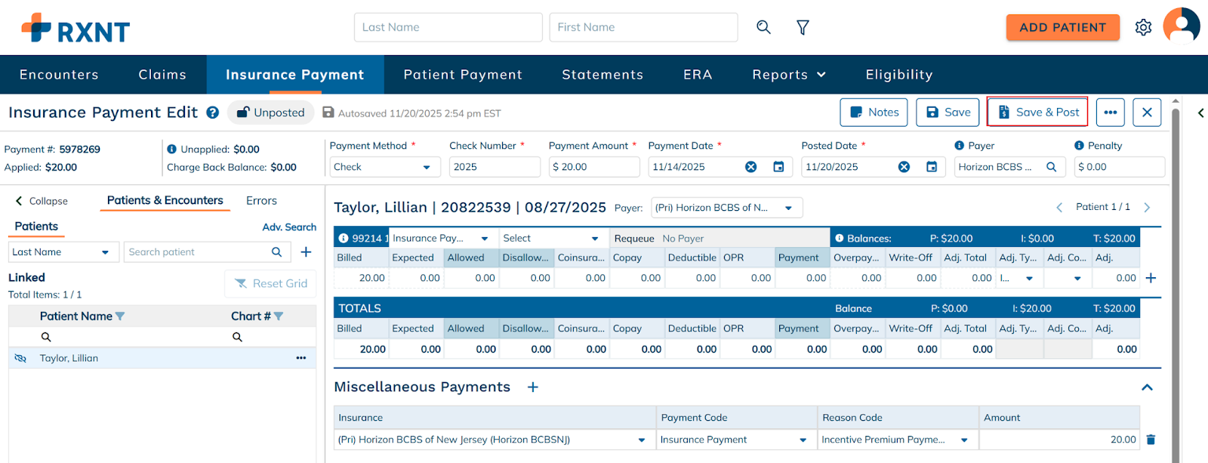The width and height of the screenshot is (1208, 463).
Task: Collapse the Miscellaneous Payments section
Action: click(1147, 387)
